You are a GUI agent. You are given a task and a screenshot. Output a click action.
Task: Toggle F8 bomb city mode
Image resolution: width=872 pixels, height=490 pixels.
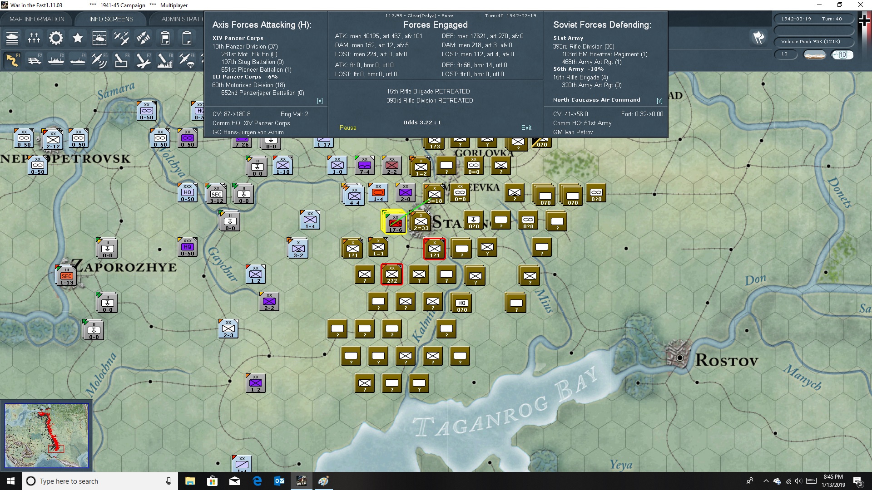[x=165, y=60]
